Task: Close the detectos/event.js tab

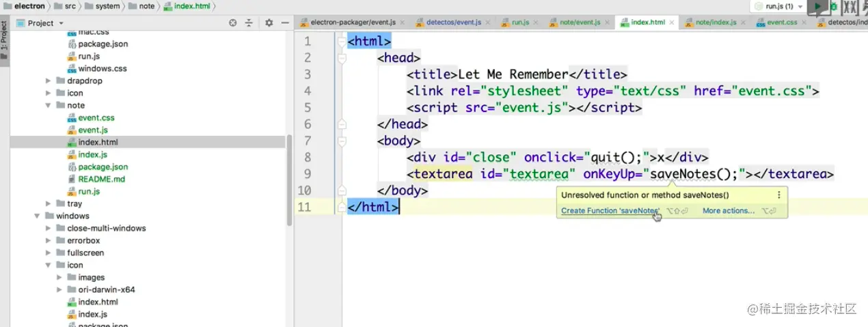Action: click(x=489, y=23)
